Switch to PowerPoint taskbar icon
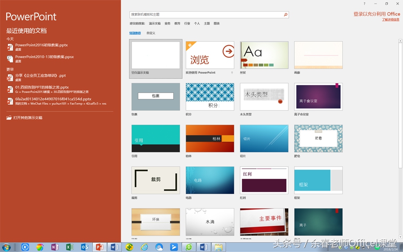This screenshot has height=252, width=403. coord(99,247)
